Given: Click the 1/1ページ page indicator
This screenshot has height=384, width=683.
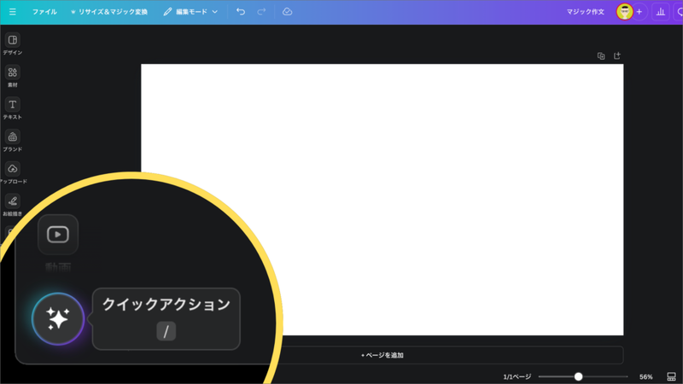Looking at the screenshot, I should [517, 376].
